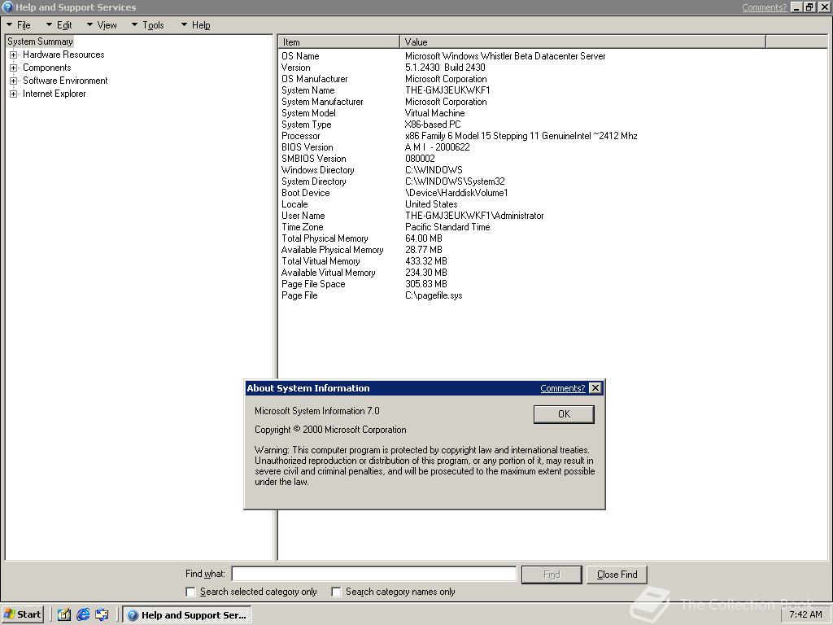Select the Total Virtual Memory item
The height and width of the screenshot is (625, 833).
pyautogui.click(x=321, y=261)
